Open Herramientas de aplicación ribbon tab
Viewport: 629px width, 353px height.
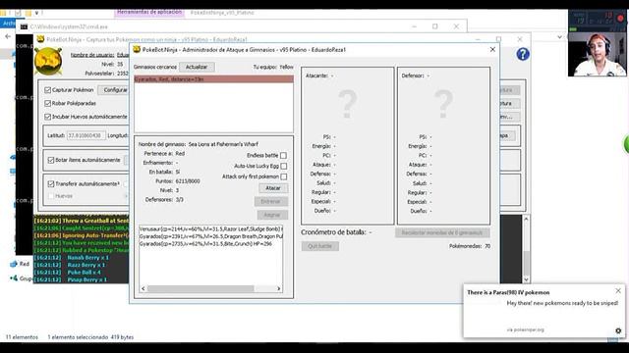coord(149,12)
